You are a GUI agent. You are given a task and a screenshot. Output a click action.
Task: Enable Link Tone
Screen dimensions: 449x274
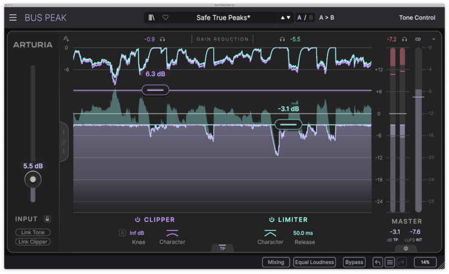(33, 232)
